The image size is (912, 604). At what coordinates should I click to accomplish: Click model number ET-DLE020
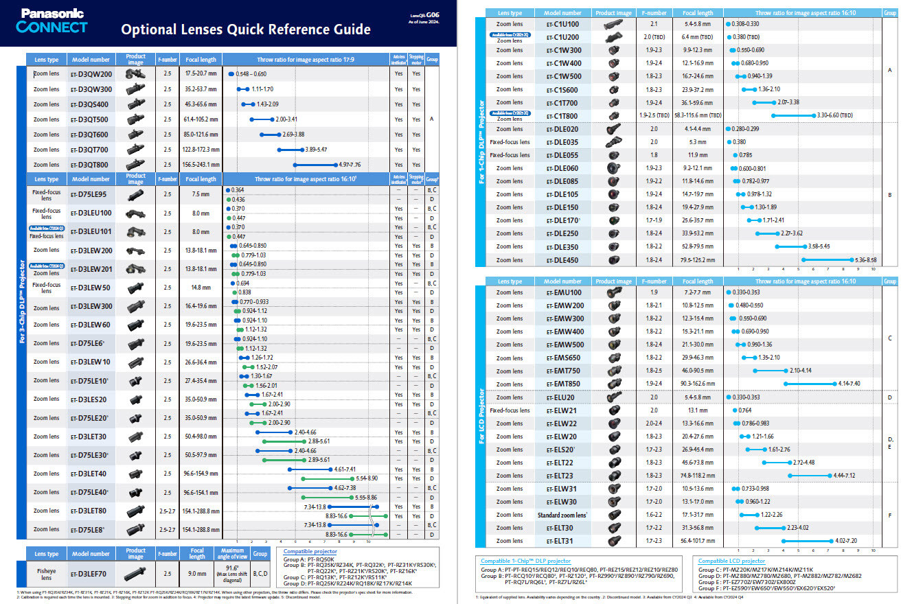(x=562, y=129)
